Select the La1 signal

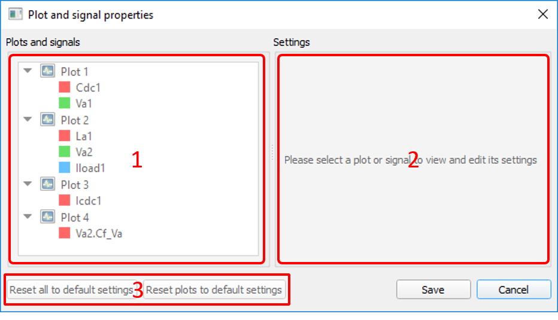coord(84,136)
